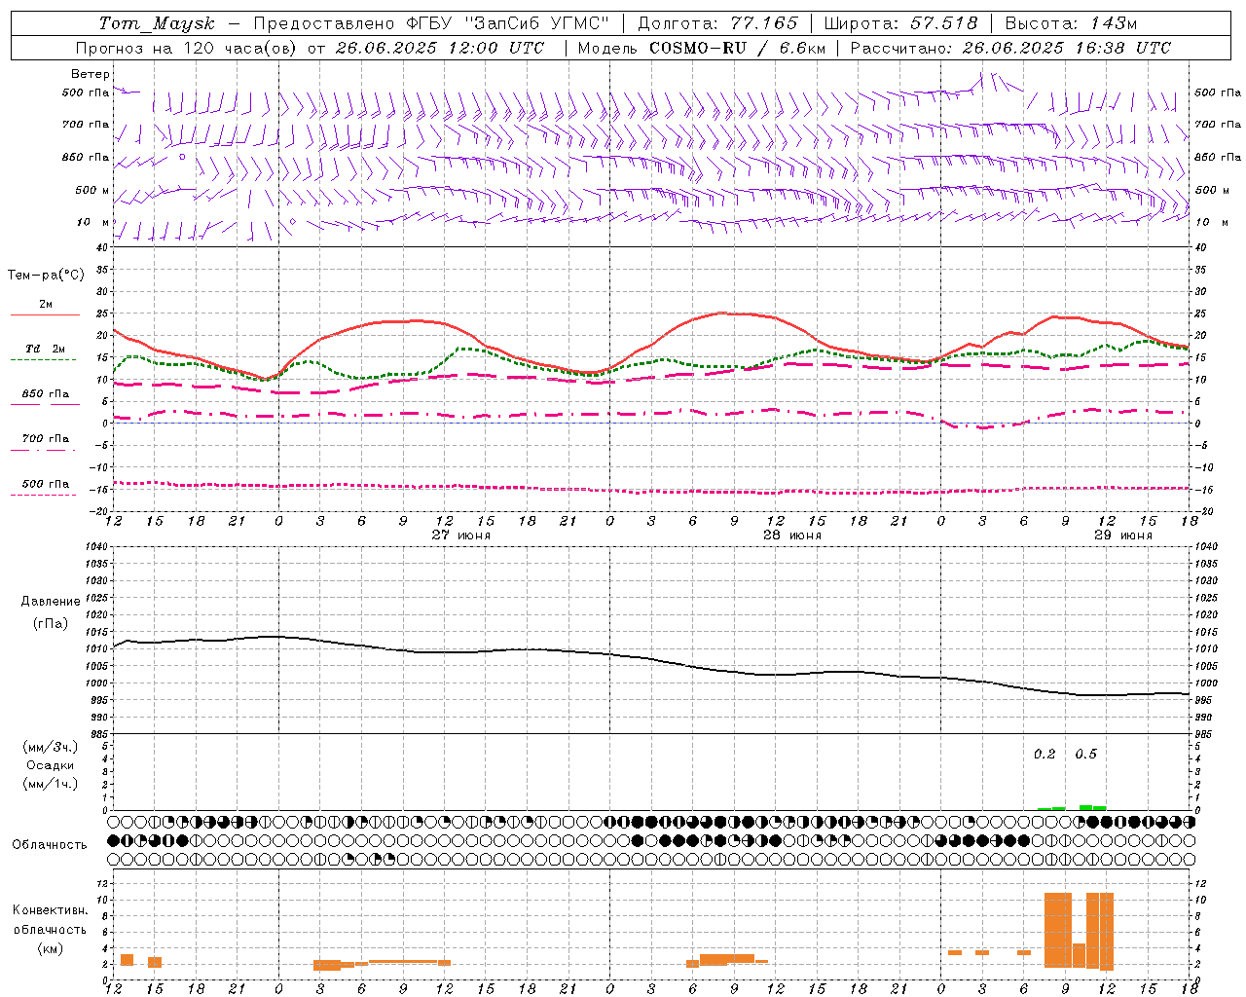Click the precipitation amount '0.5'

(1085, 755)
